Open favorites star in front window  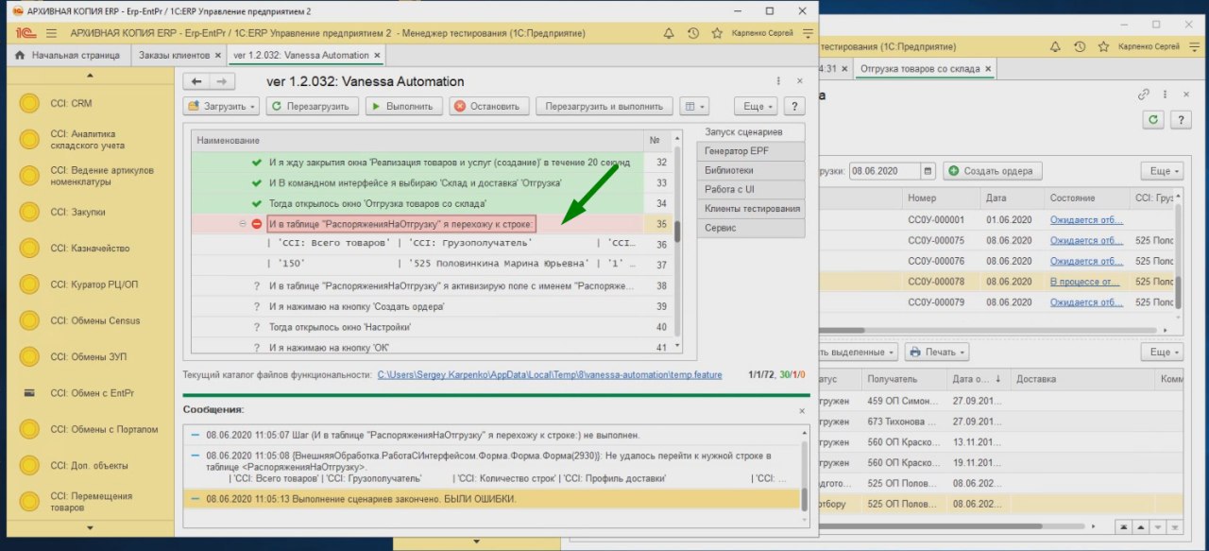[718, 33]
